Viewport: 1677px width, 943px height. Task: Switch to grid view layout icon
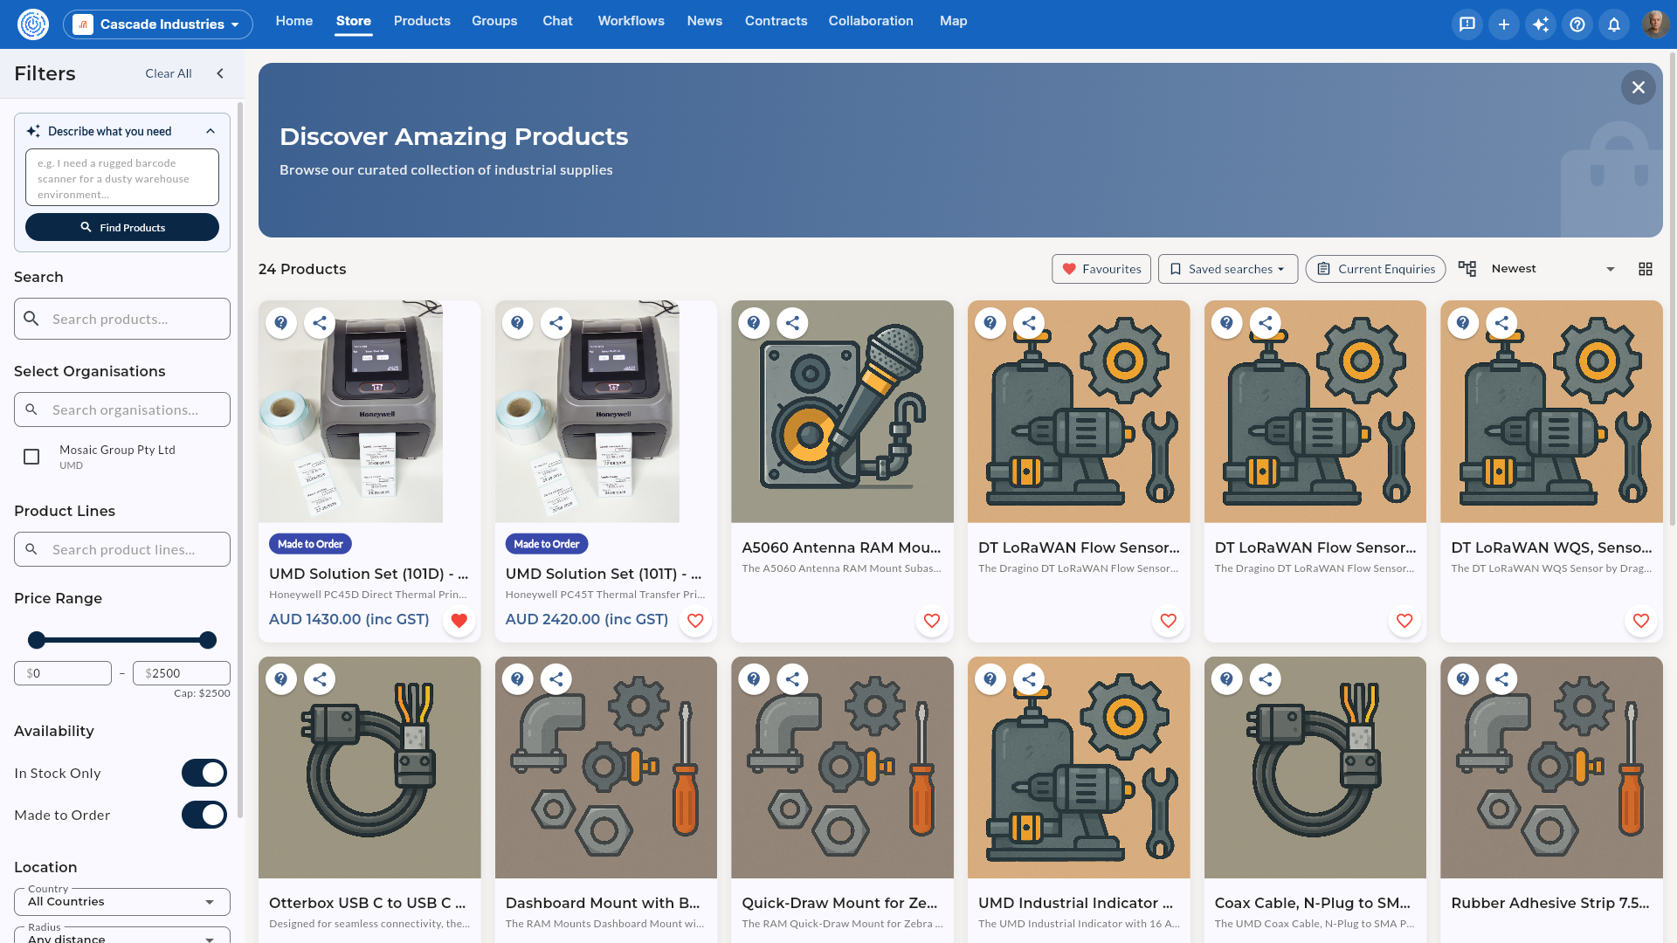tap(1646, 269)
